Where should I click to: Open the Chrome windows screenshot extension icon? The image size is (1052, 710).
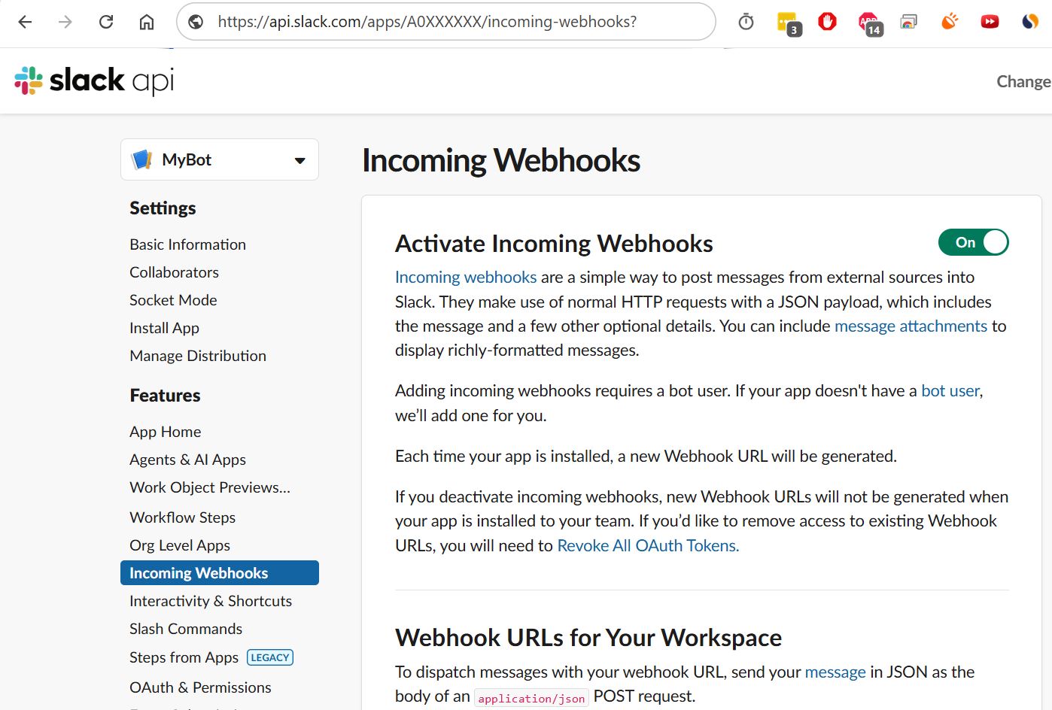(909, 22)
